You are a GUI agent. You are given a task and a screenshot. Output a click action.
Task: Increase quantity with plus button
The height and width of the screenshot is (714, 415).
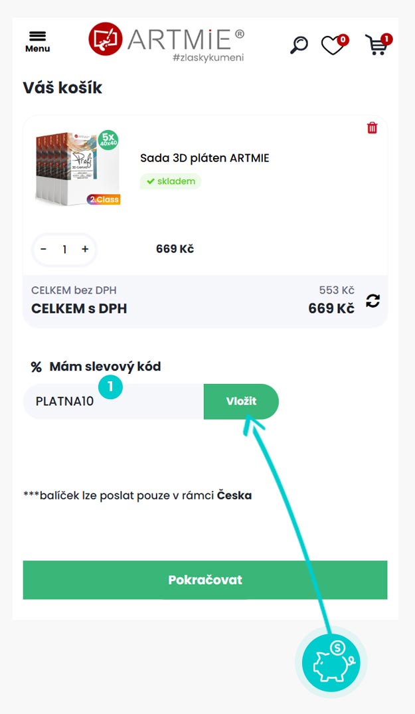pos(85,249)
